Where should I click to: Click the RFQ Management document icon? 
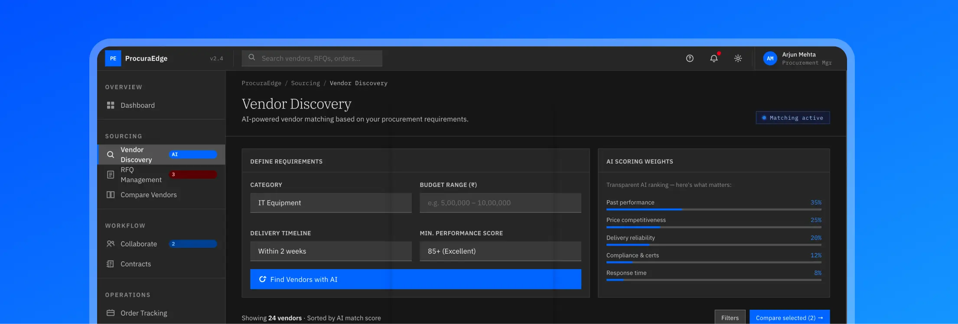[x=111, y=175]
